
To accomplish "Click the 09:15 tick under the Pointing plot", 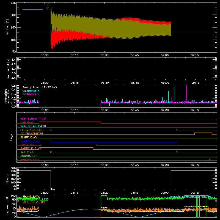I will (195, 55).
